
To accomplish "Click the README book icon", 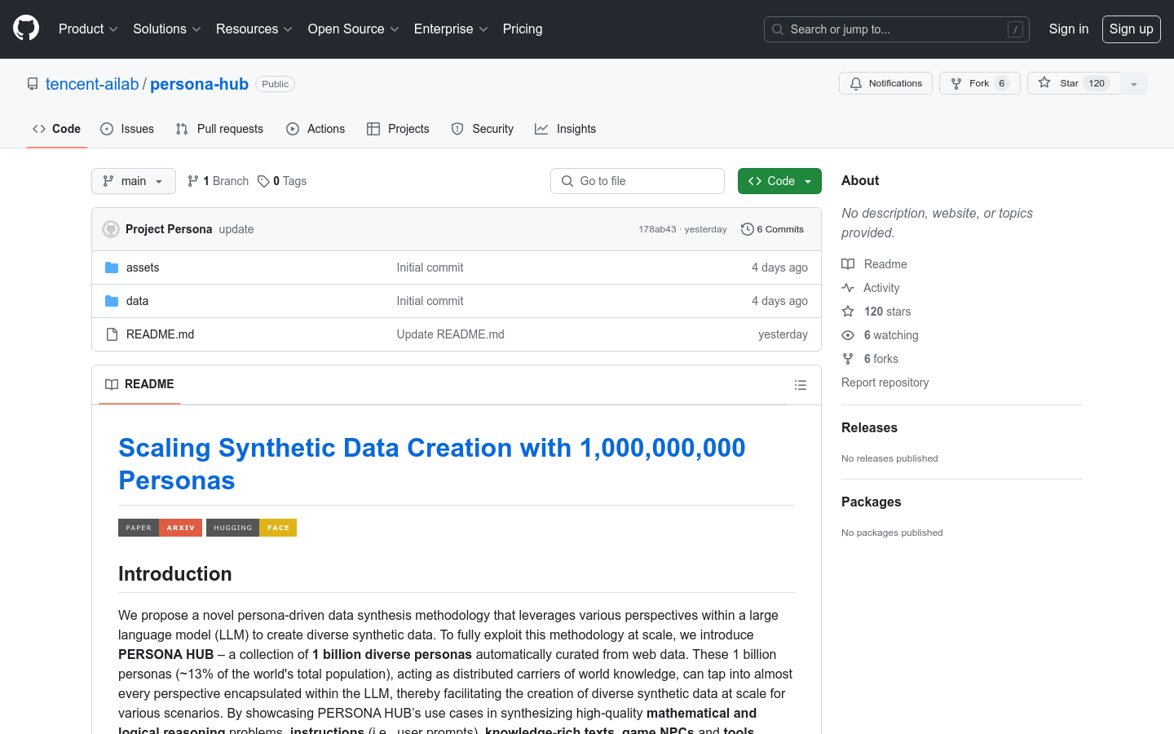I will tap(112, 384).
